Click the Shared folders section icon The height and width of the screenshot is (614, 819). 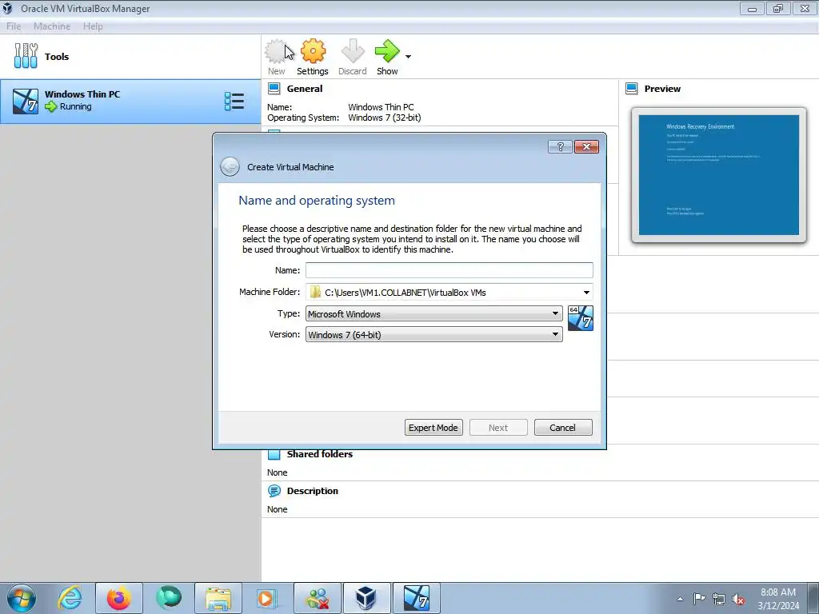pos(274,454)
